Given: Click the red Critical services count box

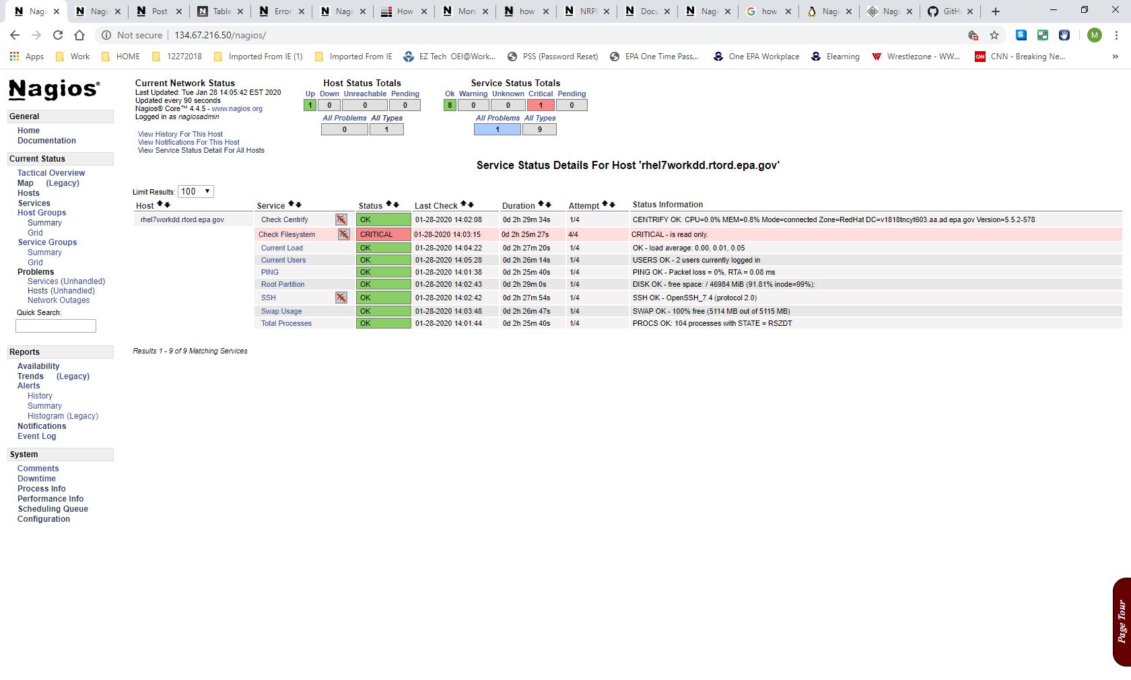Looking at the screenshot, I should coord(540,105).
